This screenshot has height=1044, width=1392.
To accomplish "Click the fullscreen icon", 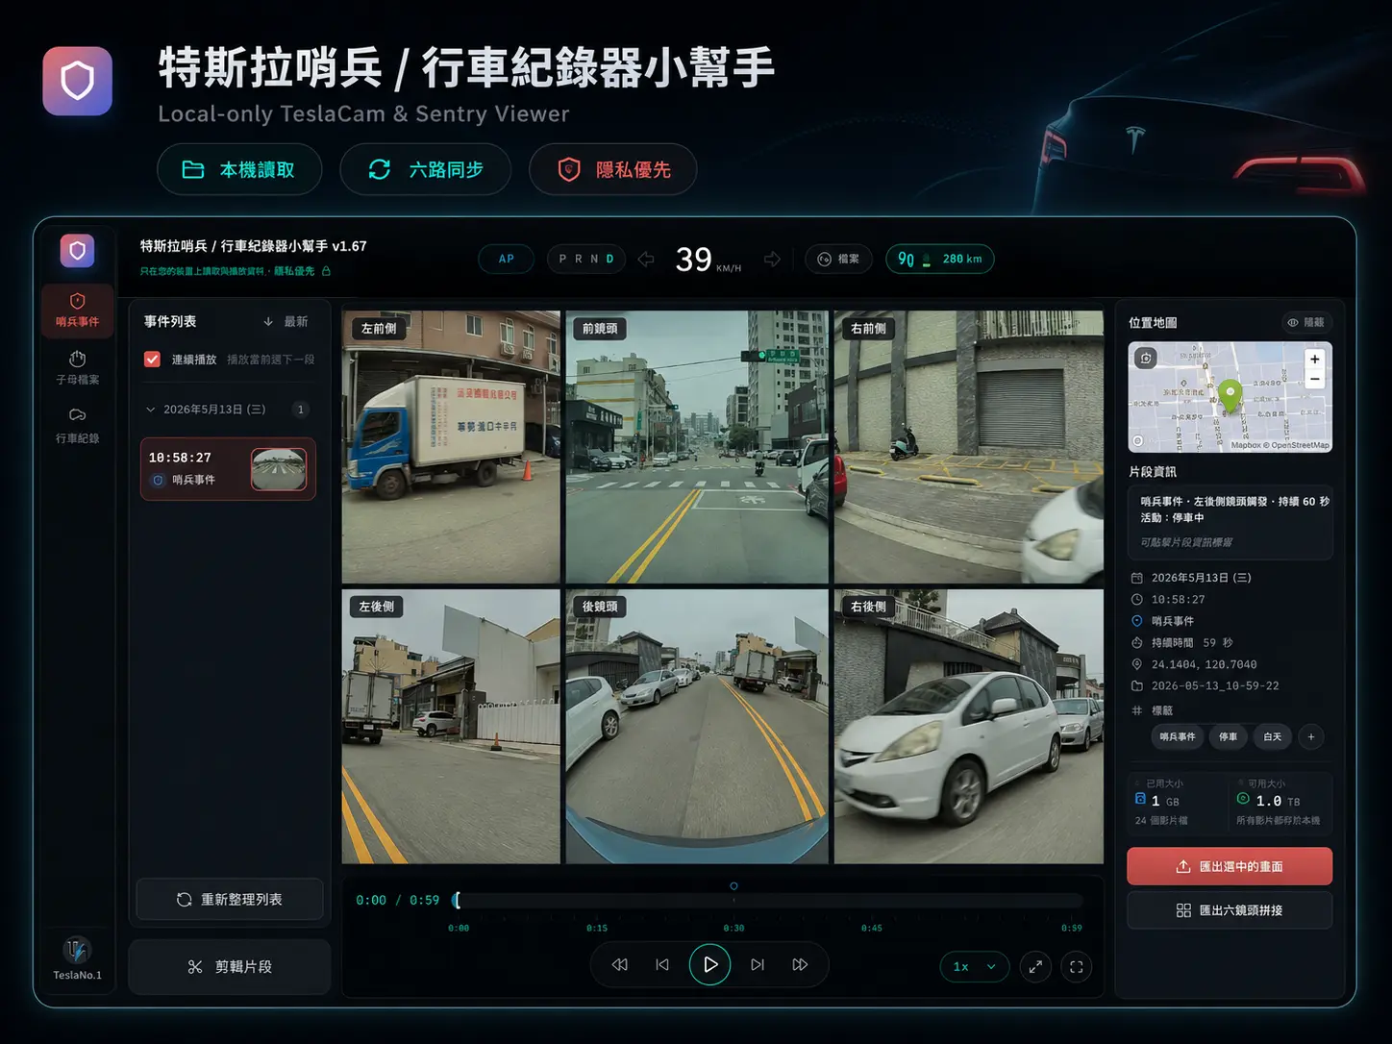I will tap(1077, 967).
